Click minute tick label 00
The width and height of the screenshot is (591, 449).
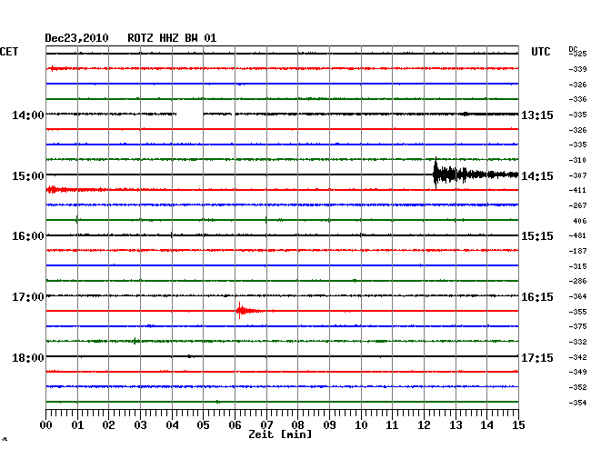tap(46, 425)
